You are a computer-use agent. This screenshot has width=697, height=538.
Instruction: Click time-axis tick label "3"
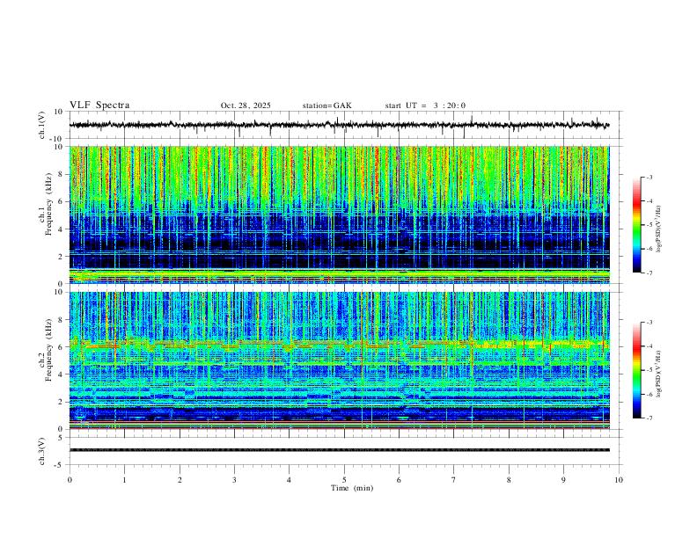tap(234, 480)
